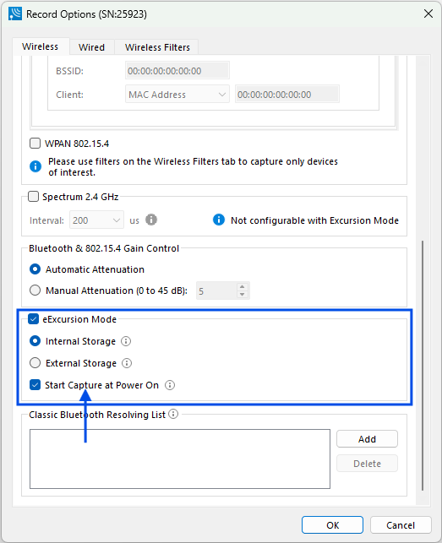This screenshot has width=442, height=543.
Task: Click info icon beside Not configurable with Excursion Mode
Action: 219,220
